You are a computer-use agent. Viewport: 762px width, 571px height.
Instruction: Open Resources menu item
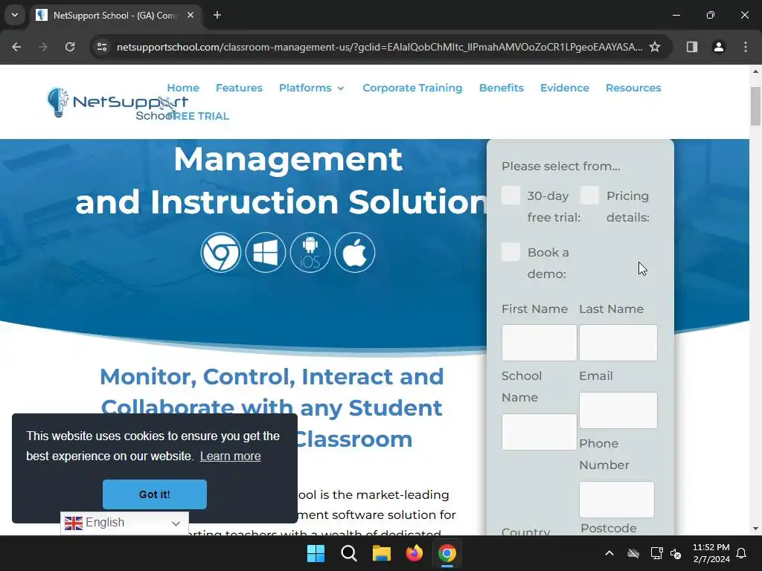(633, 88)
